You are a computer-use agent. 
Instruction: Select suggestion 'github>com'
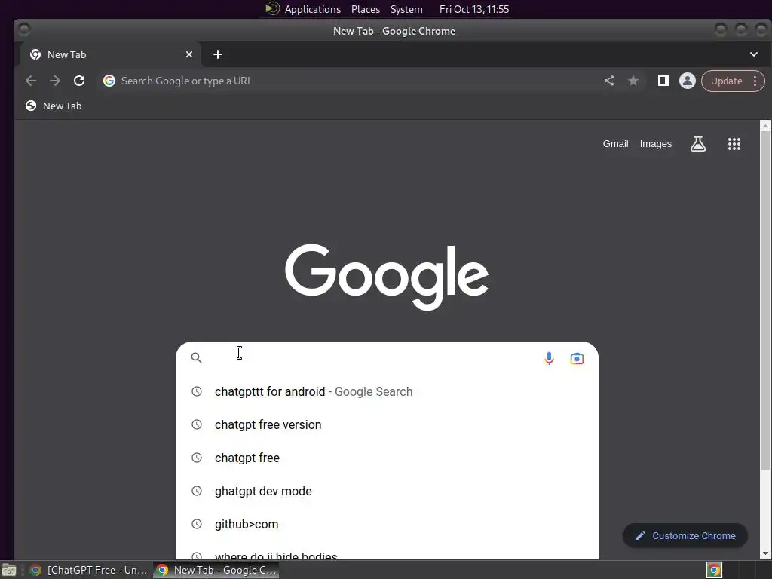click(387, 525)
